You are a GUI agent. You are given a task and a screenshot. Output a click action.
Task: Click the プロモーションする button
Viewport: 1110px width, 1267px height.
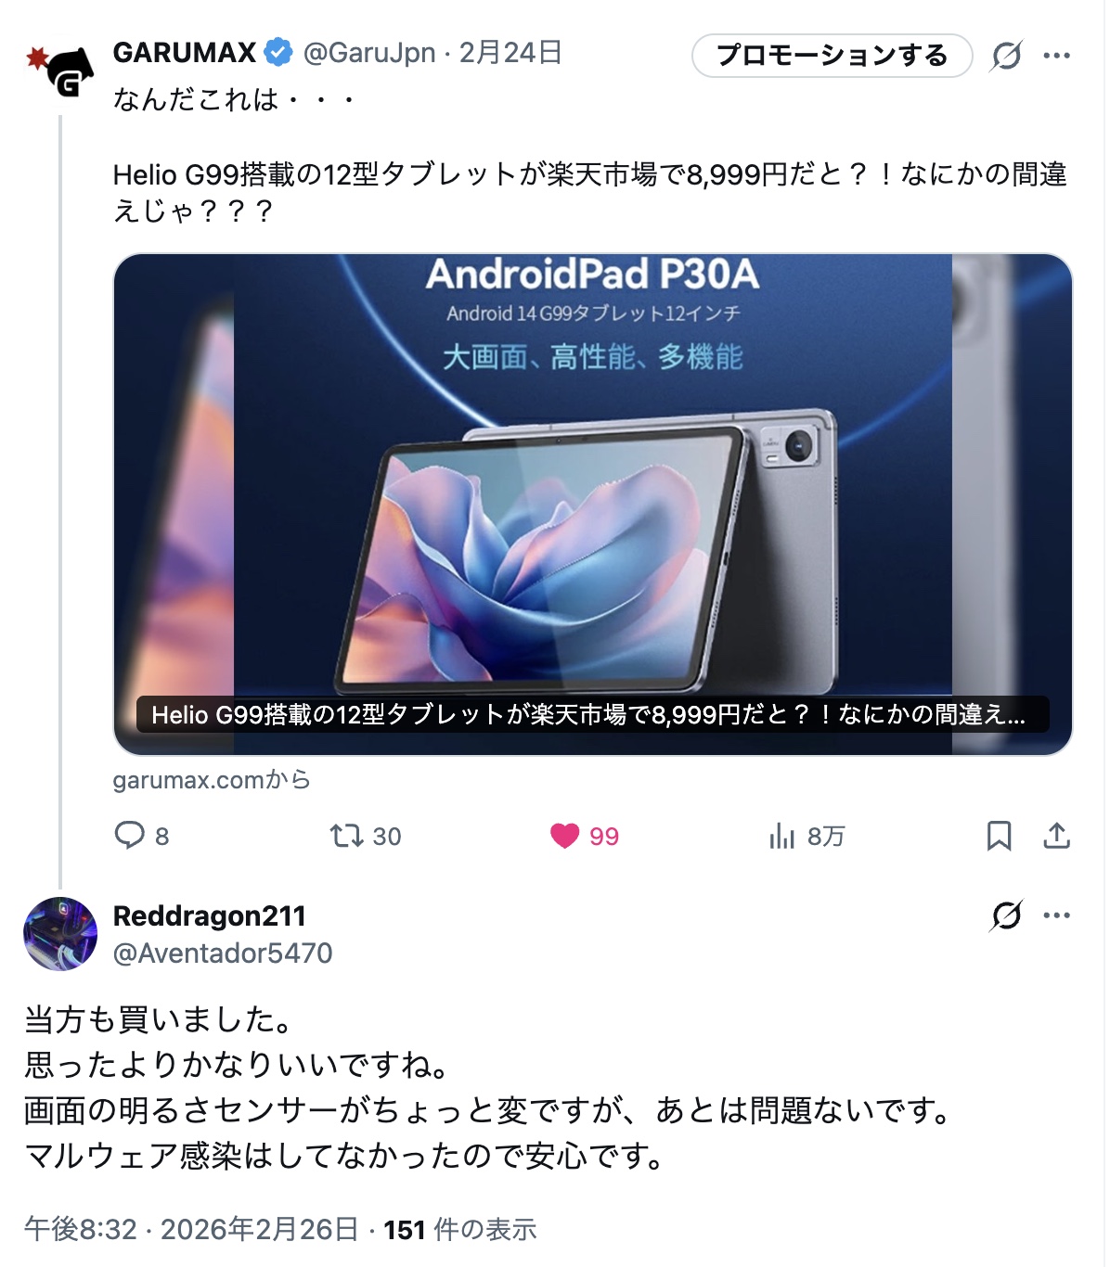click(x=832, y=56)
